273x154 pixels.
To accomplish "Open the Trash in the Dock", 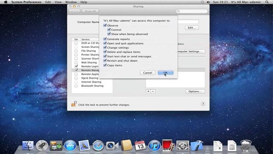I will (x=246, y=145).
